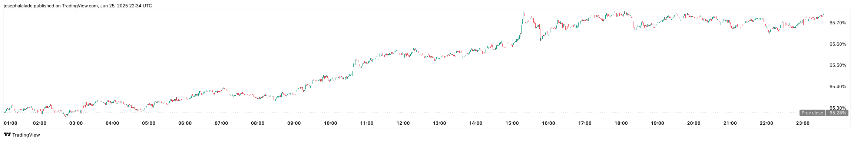Click the last candle at chart's right end
854x141 pixels.
[x=823, y=15]
